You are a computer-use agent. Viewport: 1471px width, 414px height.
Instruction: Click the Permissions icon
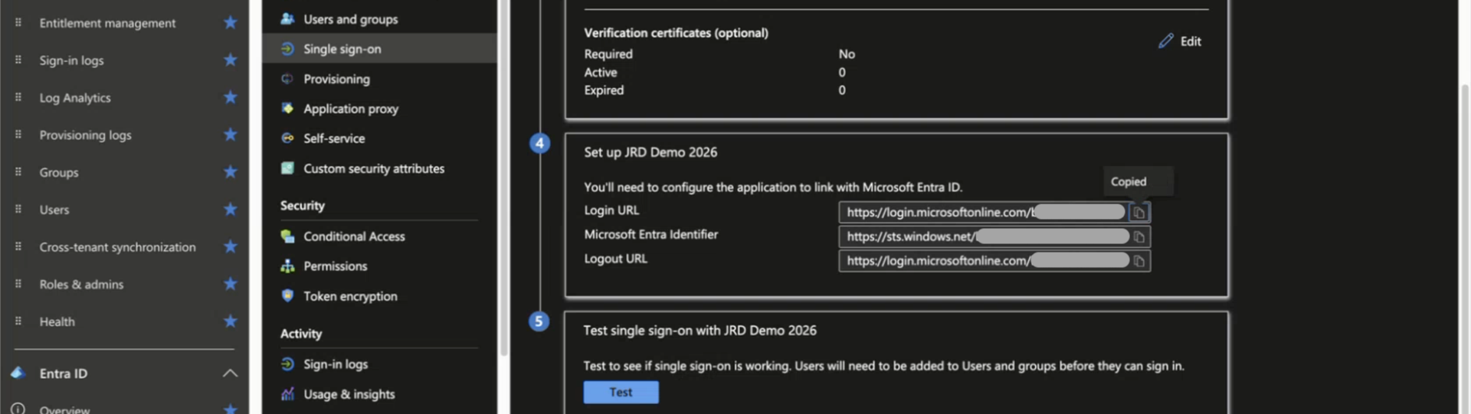287,266
